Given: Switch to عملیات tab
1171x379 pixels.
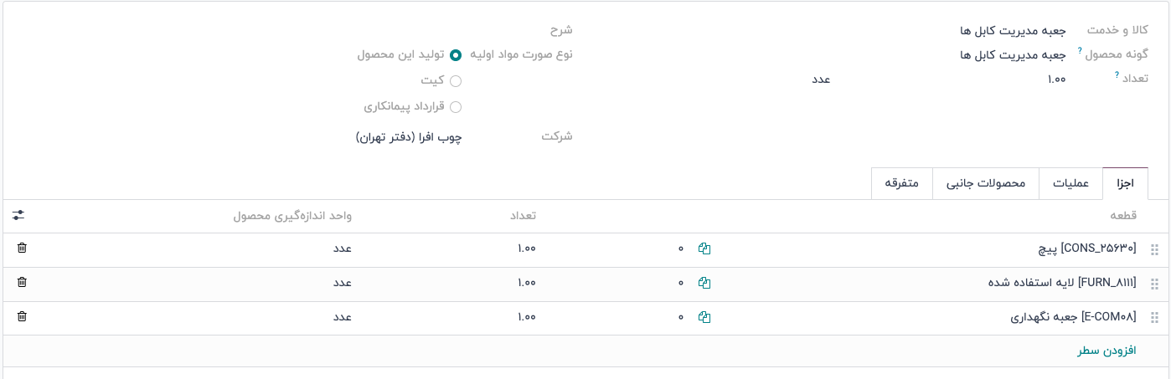Looking at the screenshot, I should click(x=1070, y=184).
